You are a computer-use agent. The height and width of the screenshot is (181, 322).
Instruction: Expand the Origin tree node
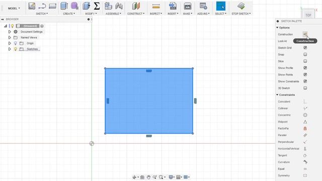[x=10, y=43]
